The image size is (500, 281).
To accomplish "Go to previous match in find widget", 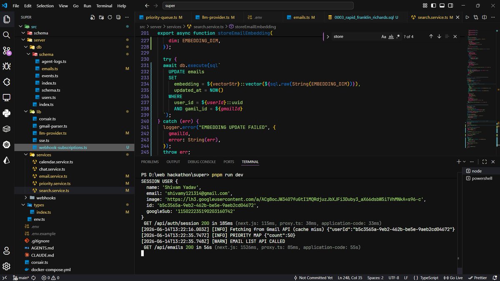I will click(431, 37).
